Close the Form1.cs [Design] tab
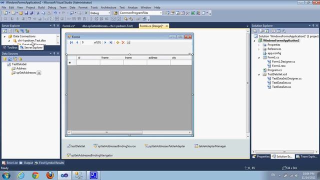Image resolution: width=320 pixels, height=180 pixels. [166, 26]
